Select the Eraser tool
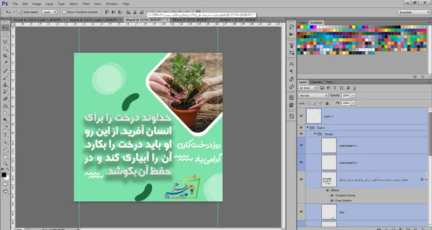432x230 pixels. pos(5,99)
